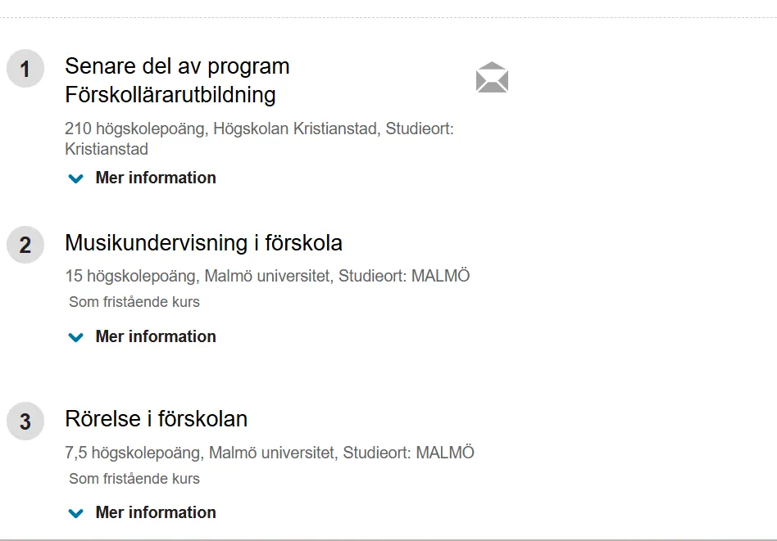Open the Rörelse i förskolan course page

(157, 418)
